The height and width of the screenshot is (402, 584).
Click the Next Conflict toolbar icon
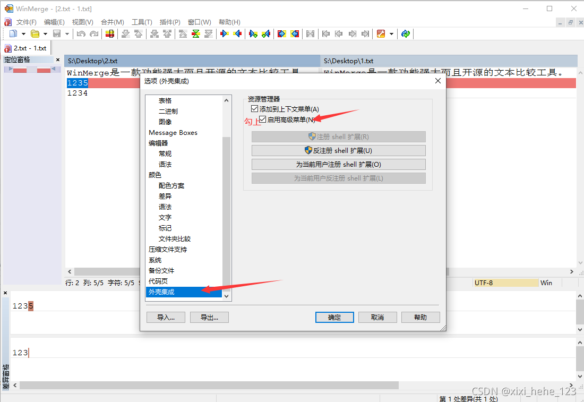click(154, 34)
